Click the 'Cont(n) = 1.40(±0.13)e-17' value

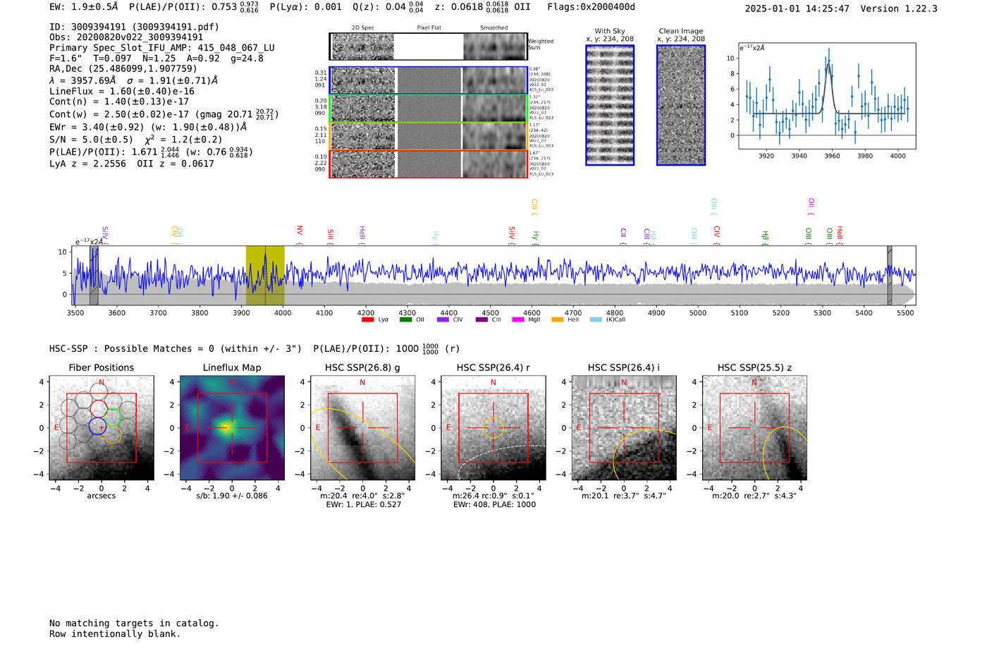(119, 102)
